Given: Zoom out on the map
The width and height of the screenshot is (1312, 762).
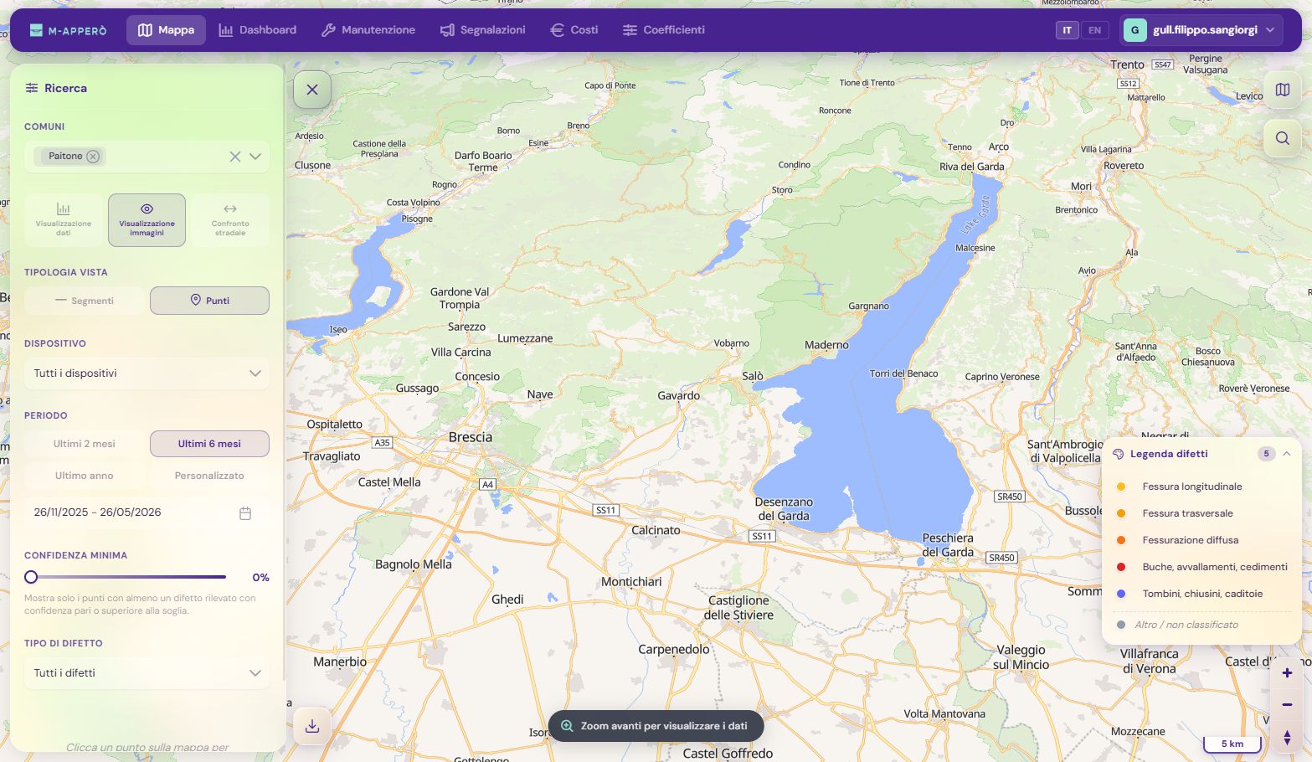Looking at the screenshot, I should coord(1287,705).
